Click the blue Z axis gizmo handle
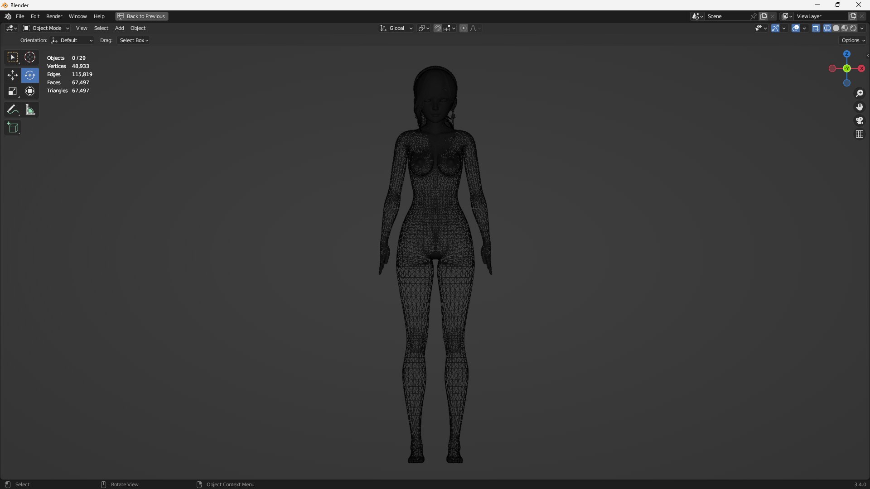 click(847, 54)
